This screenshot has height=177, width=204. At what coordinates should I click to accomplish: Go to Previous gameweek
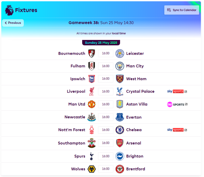pyautogui.click(x=13, y=23)
